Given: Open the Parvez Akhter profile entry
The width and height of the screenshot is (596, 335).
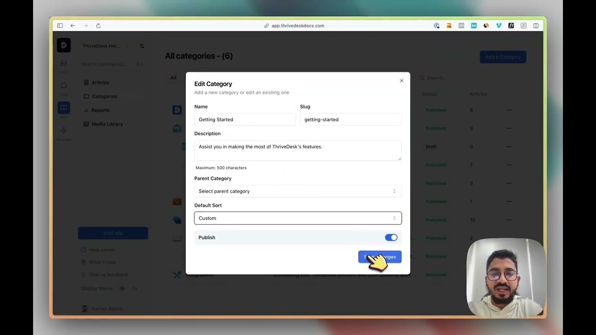Looking at the screenshot, I should point(102,308).
